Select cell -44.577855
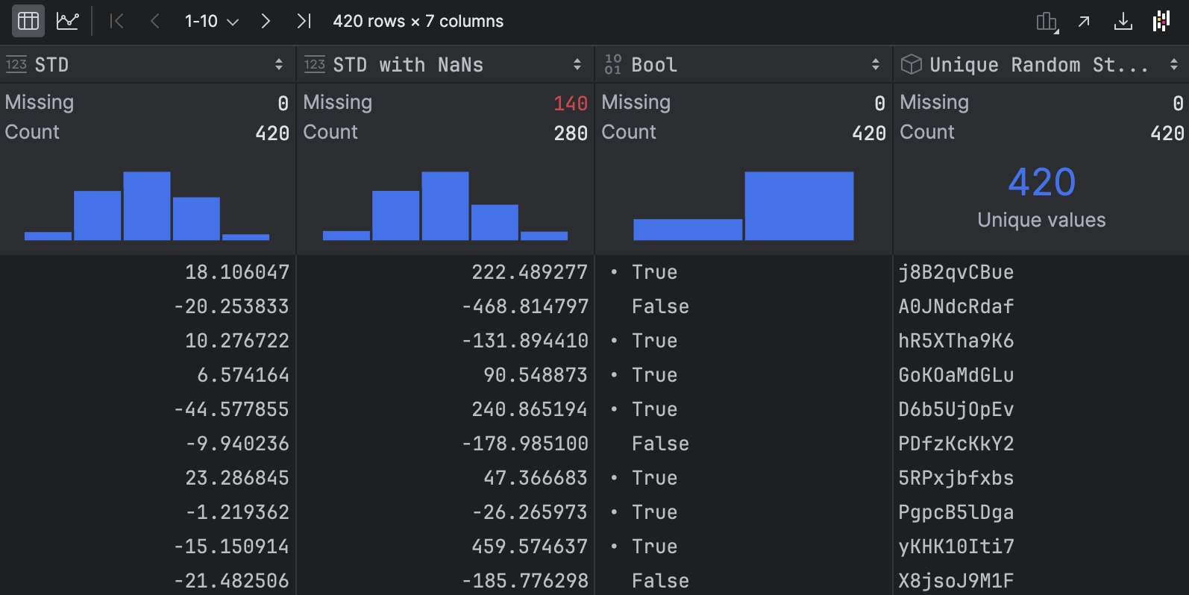The height and width of the screenshot is (595, 1189). pyautogui.click(x=148, y=409)
